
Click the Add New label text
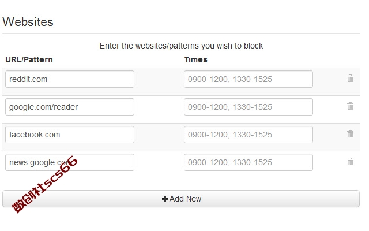(x=185, y=199)
